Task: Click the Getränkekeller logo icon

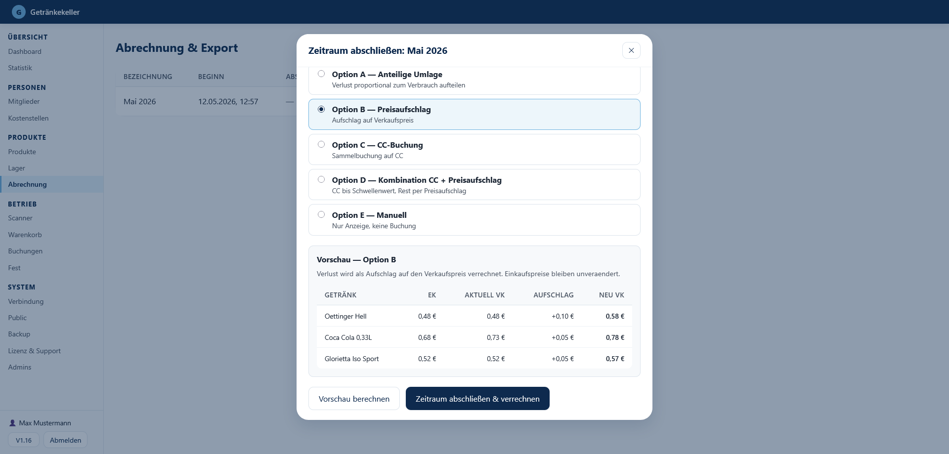Action: coord(18,12)
